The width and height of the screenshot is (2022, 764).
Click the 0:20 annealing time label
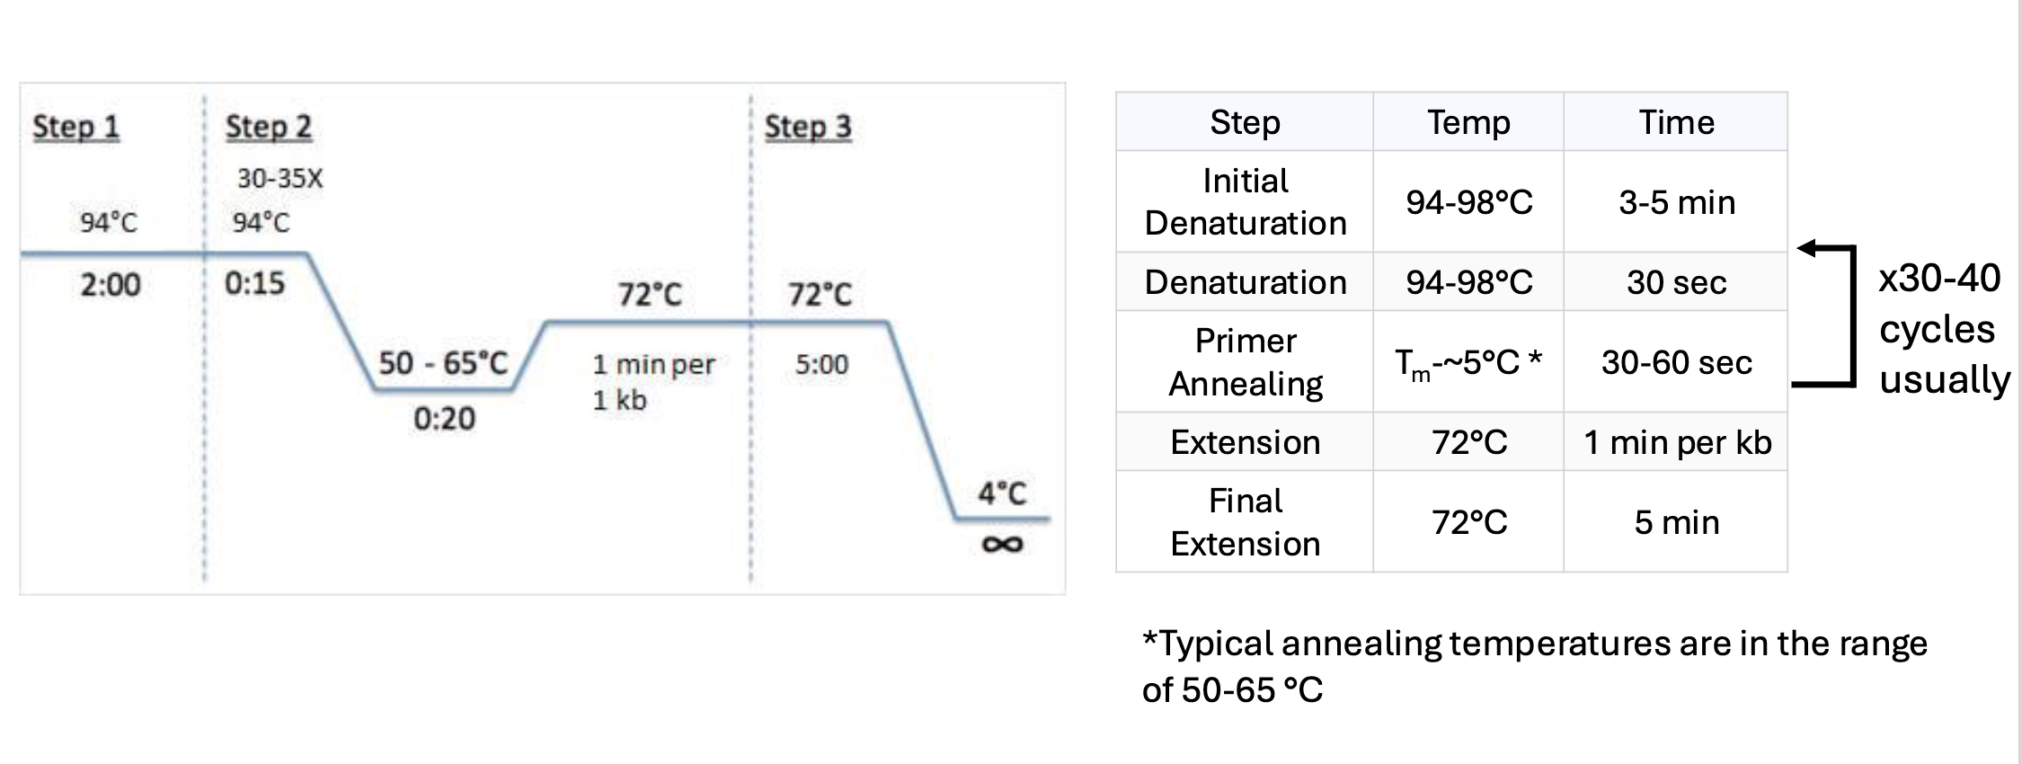tap(444, 419)
